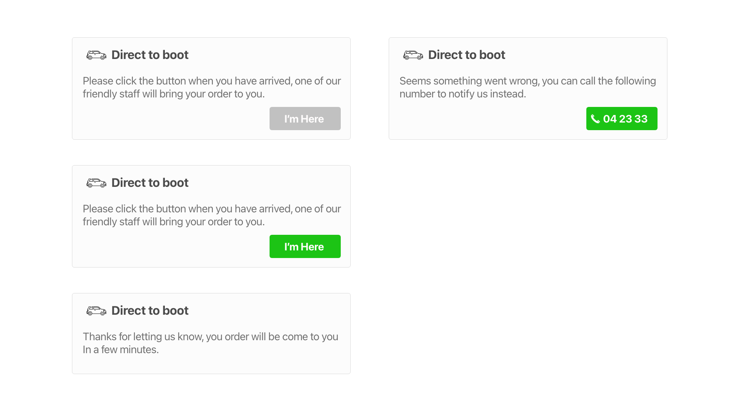Select the Direct to boot title on the right card

click(466, 55)
